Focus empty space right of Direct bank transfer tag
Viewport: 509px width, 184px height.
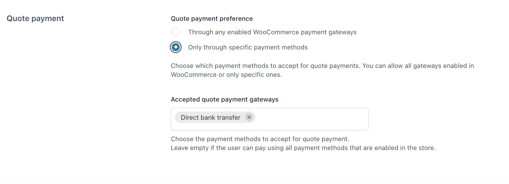[x=310, y=117]
